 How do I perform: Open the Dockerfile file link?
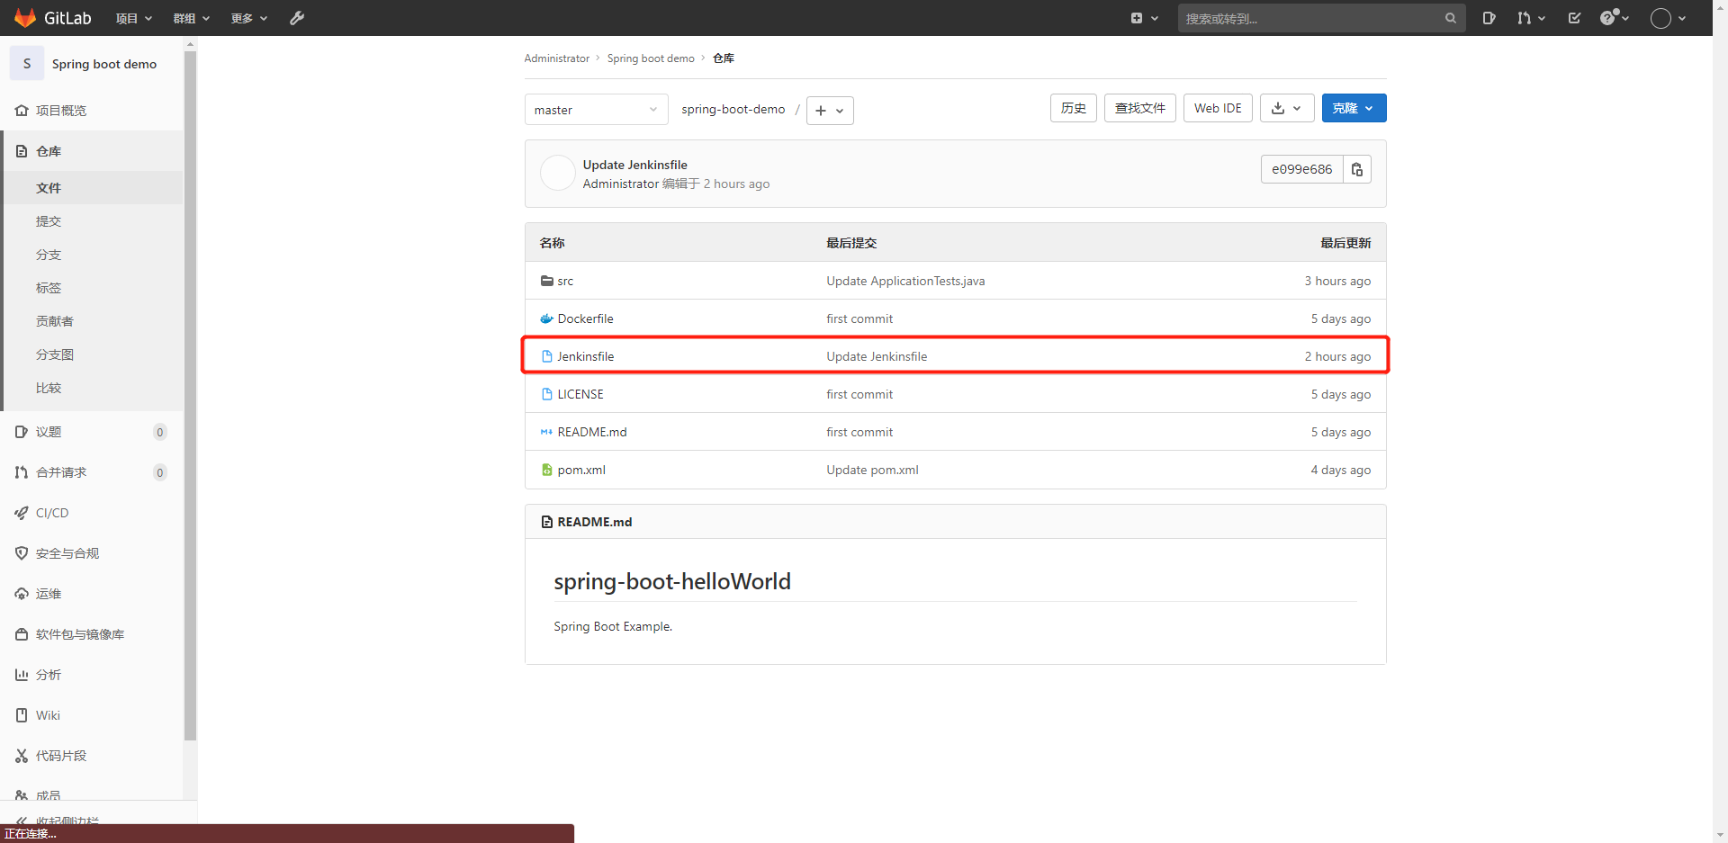click(x=585, y=318)
